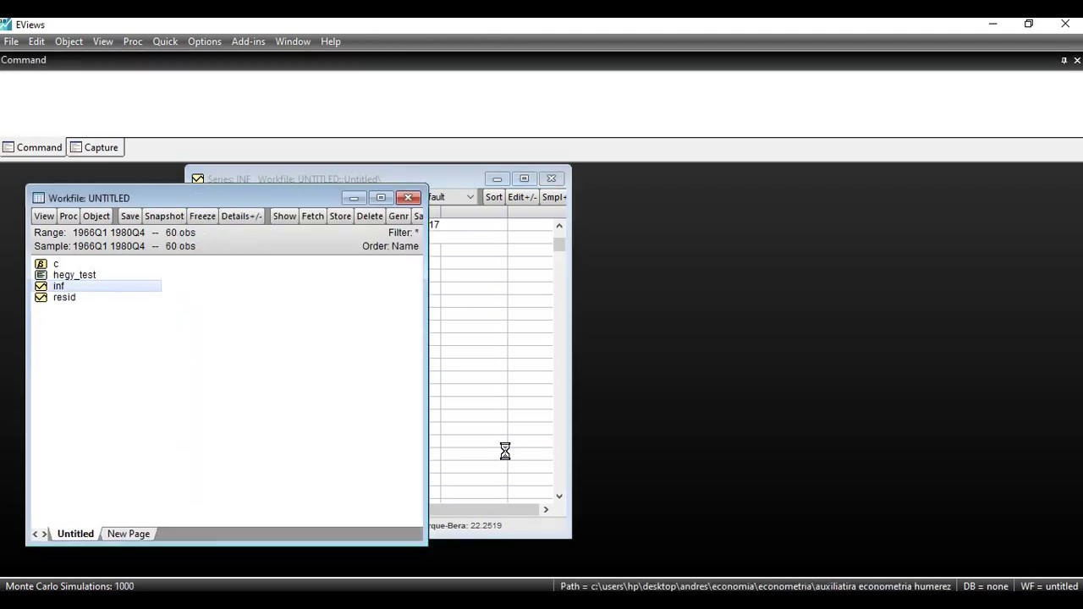This screenshot has height=609, width=1083.
Task: Open the New Page tab
Action: [129, 534]
